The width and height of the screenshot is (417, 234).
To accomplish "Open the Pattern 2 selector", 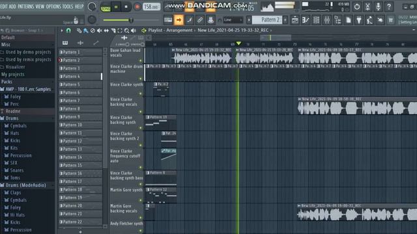I will (267, 20).
